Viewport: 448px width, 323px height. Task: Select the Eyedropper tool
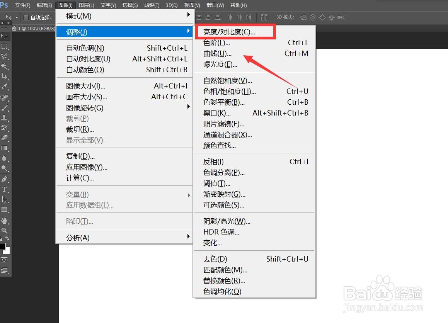click(5, 87)
